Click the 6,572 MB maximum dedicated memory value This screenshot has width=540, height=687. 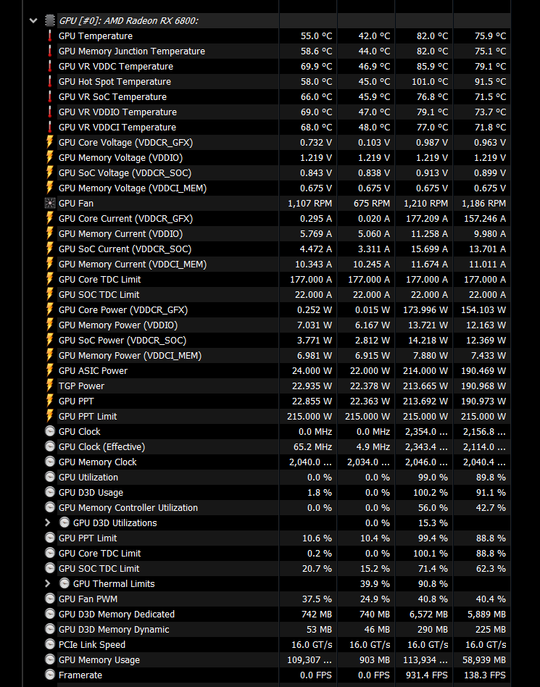(x=428, y=615)
